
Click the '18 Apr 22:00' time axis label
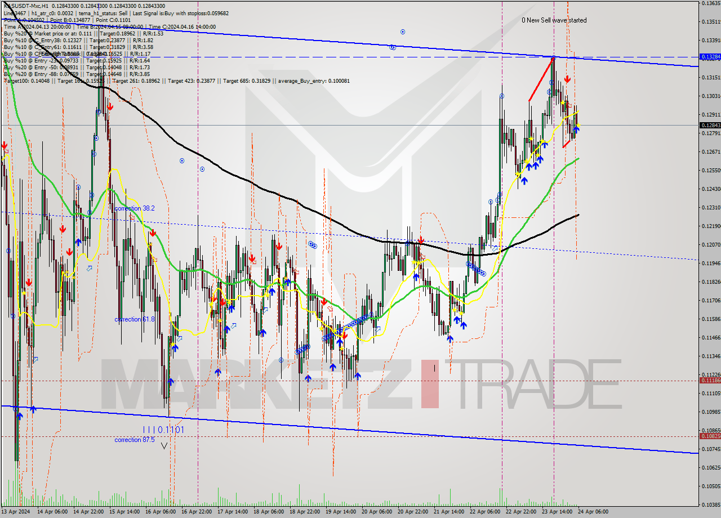point(305,512)
